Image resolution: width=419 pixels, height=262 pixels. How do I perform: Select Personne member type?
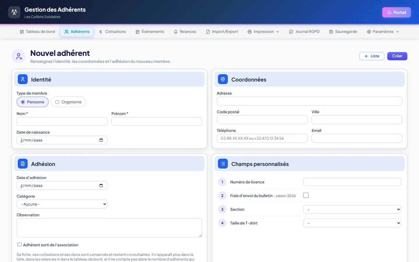33,102
